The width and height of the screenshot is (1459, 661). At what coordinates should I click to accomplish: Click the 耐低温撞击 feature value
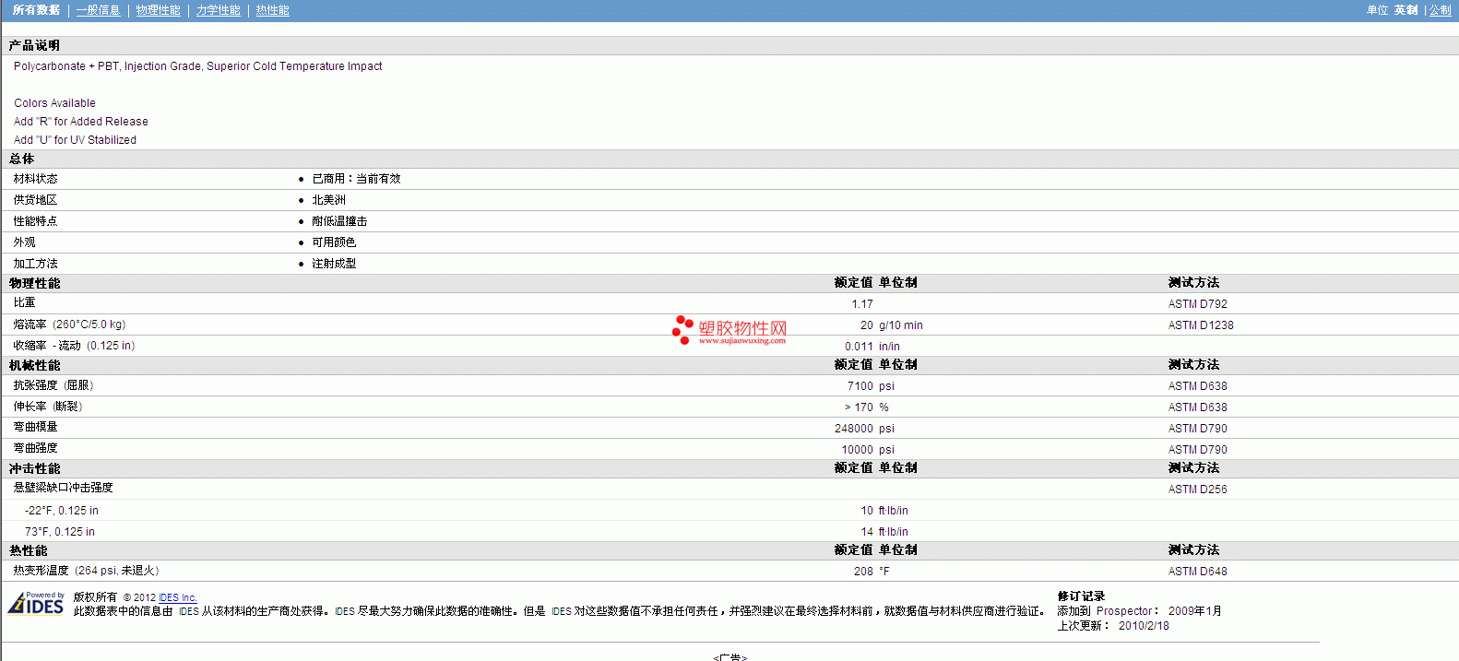click(339, 221)
